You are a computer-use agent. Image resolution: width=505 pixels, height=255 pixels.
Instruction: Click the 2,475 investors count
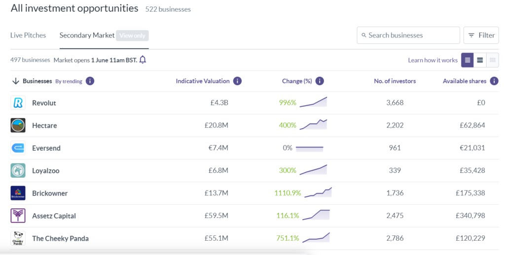point(395,216)
